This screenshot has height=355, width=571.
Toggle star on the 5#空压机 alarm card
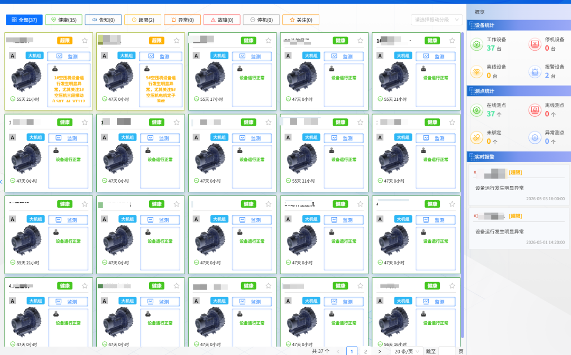177,41
